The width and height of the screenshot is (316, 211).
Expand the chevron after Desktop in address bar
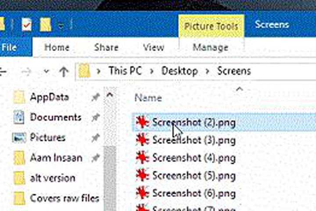207,71
